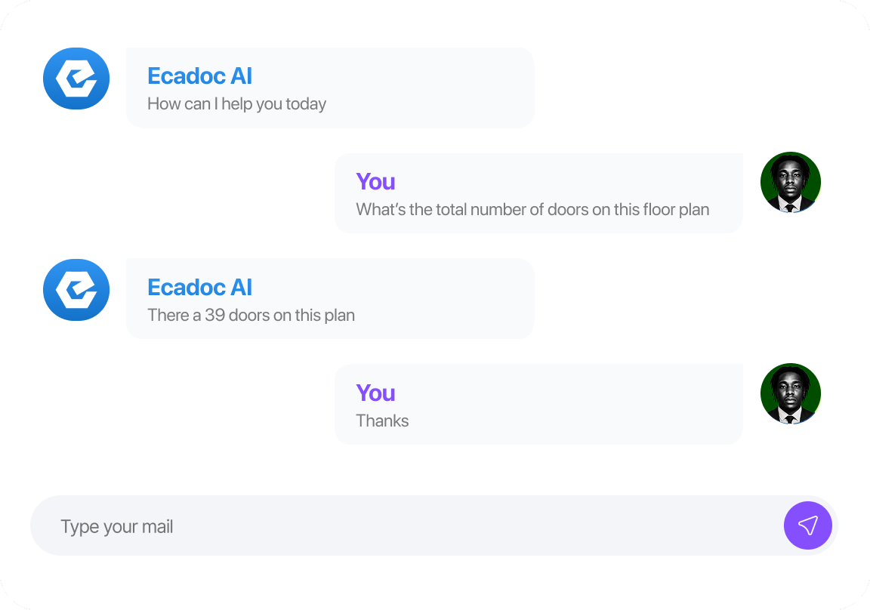This screenshot has width=870, height=610.
Task: Click empty right side of 39 doors bubble
Action: (x=453, y=299)
